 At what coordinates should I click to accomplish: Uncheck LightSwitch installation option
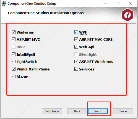pyautogui.click(x=14, y=62)
